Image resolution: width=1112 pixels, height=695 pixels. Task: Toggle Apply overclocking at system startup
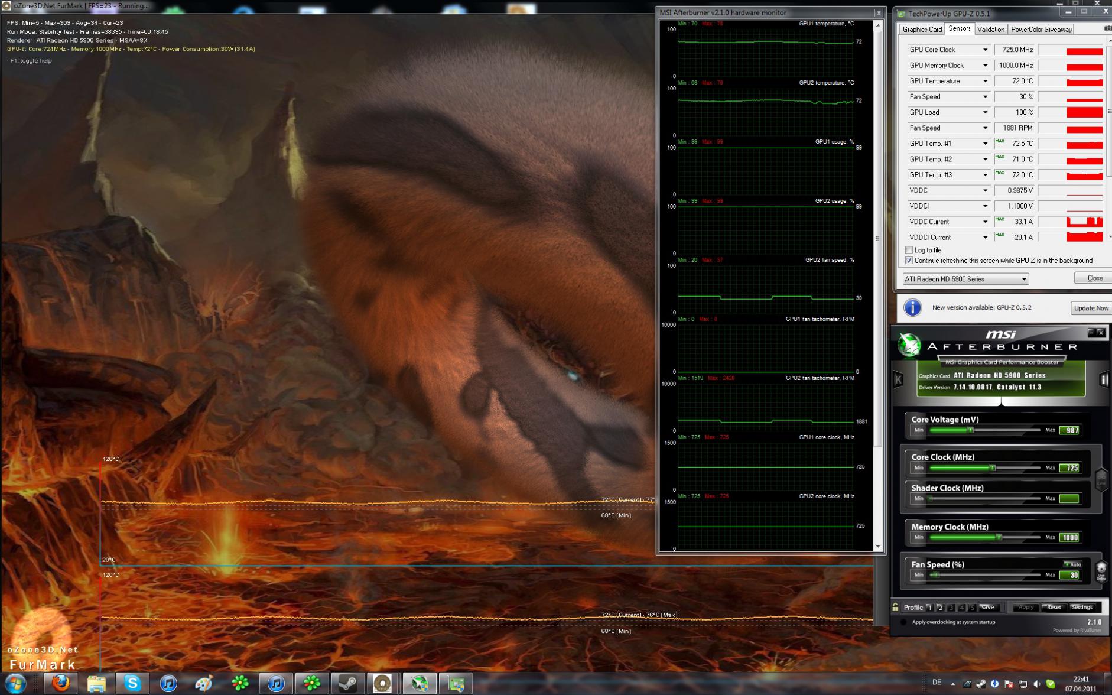click(903, 622)
